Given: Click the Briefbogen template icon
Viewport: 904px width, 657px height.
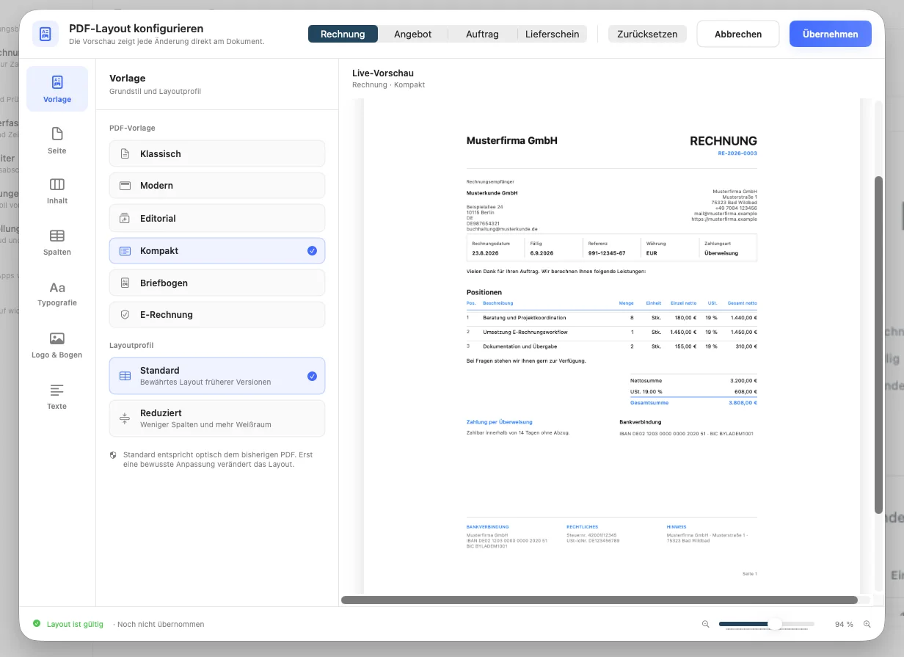Looking at the screenshot, I should pyautogui.click(x=125, y=283).
